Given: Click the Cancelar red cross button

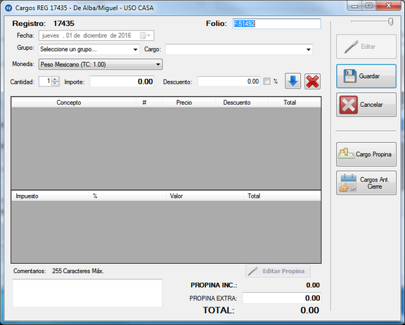Looking at the screenshot, I should pos(366,105).
